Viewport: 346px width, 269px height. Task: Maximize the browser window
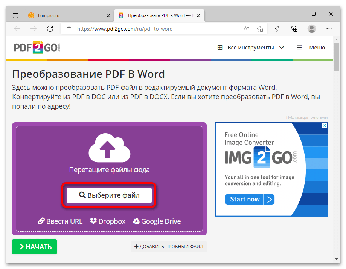point(314,14)
